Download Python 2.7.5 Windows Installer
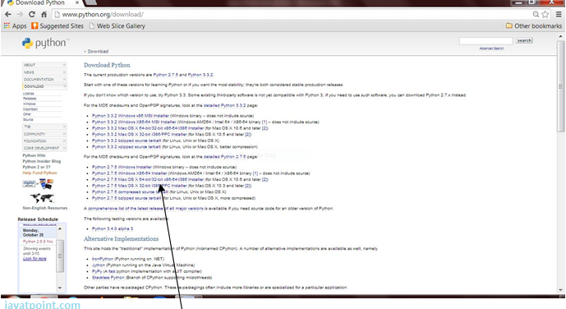Viewport: 566px width, 309px height. (x=122, y=167)
